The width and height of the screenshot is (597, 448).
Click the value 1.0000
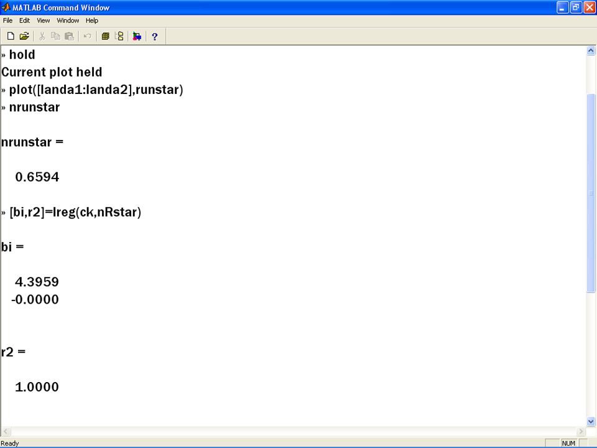pos(37,386)
